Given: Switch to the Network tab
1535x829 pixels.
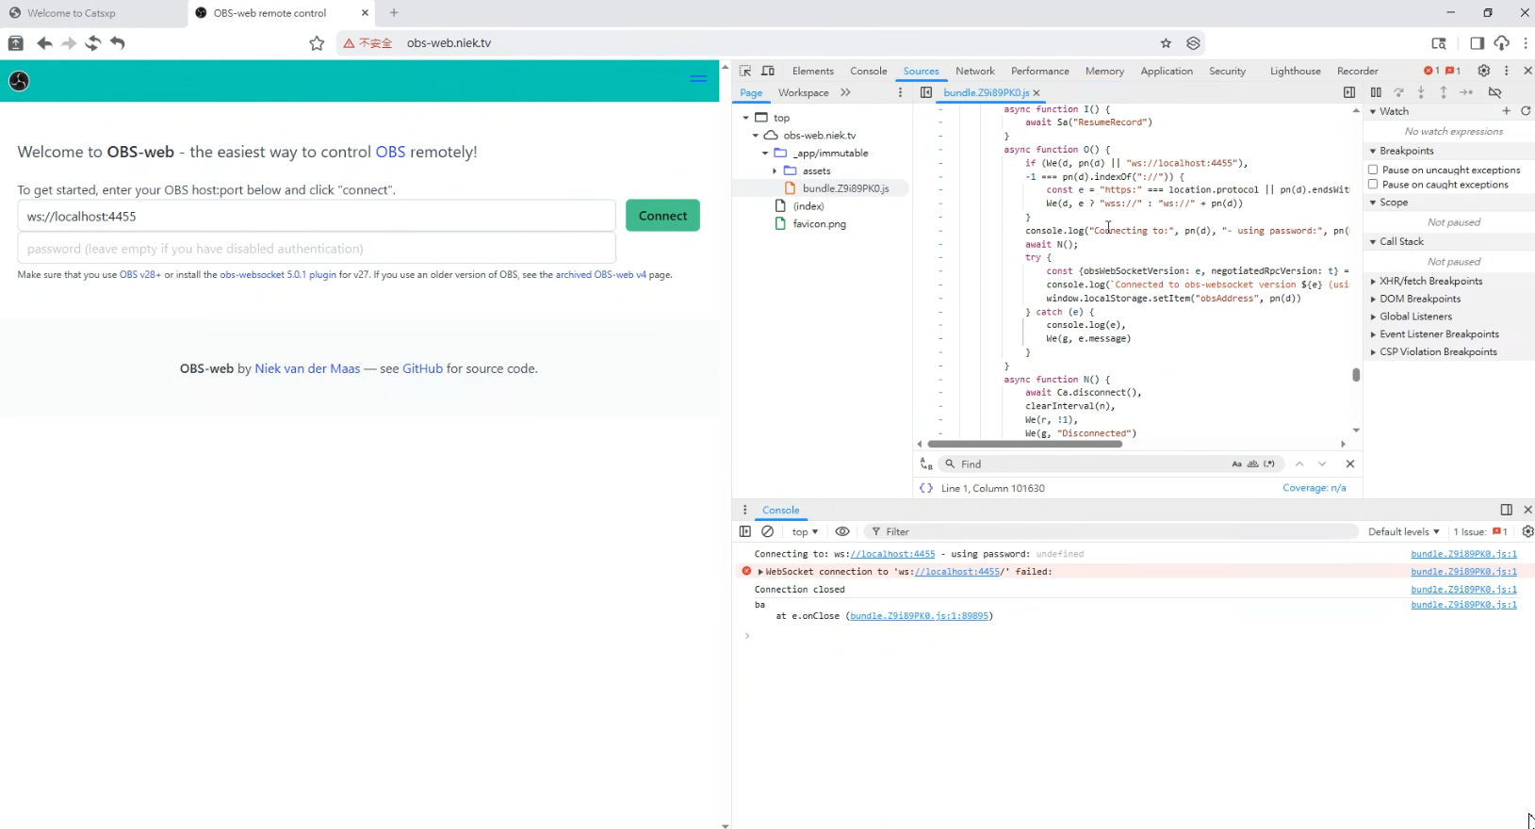Looking at the screenshot, I should click(974, 71).
